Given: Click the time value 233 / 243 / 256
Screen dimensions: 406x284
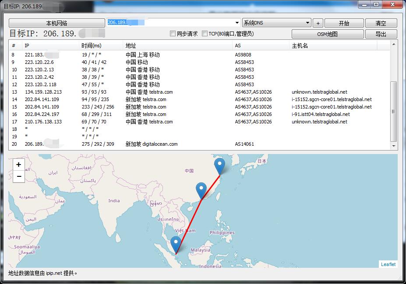Looking at the screenshot, I should 98,107.
